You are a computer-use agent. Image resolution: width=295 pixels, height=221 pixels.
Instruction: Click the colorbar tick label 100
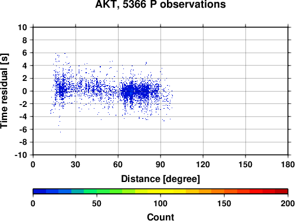160,203
